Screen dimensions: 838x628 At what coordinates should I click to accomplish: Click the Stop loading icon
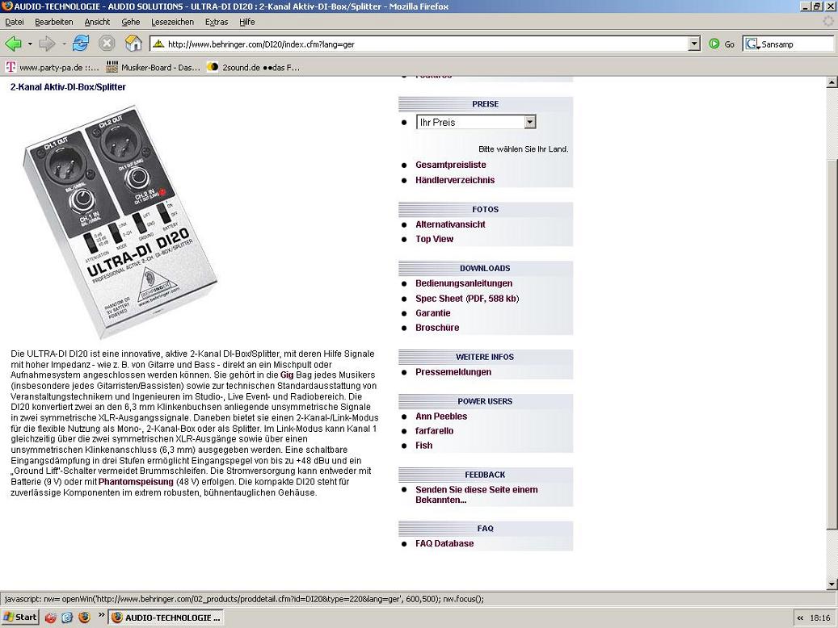107,44
